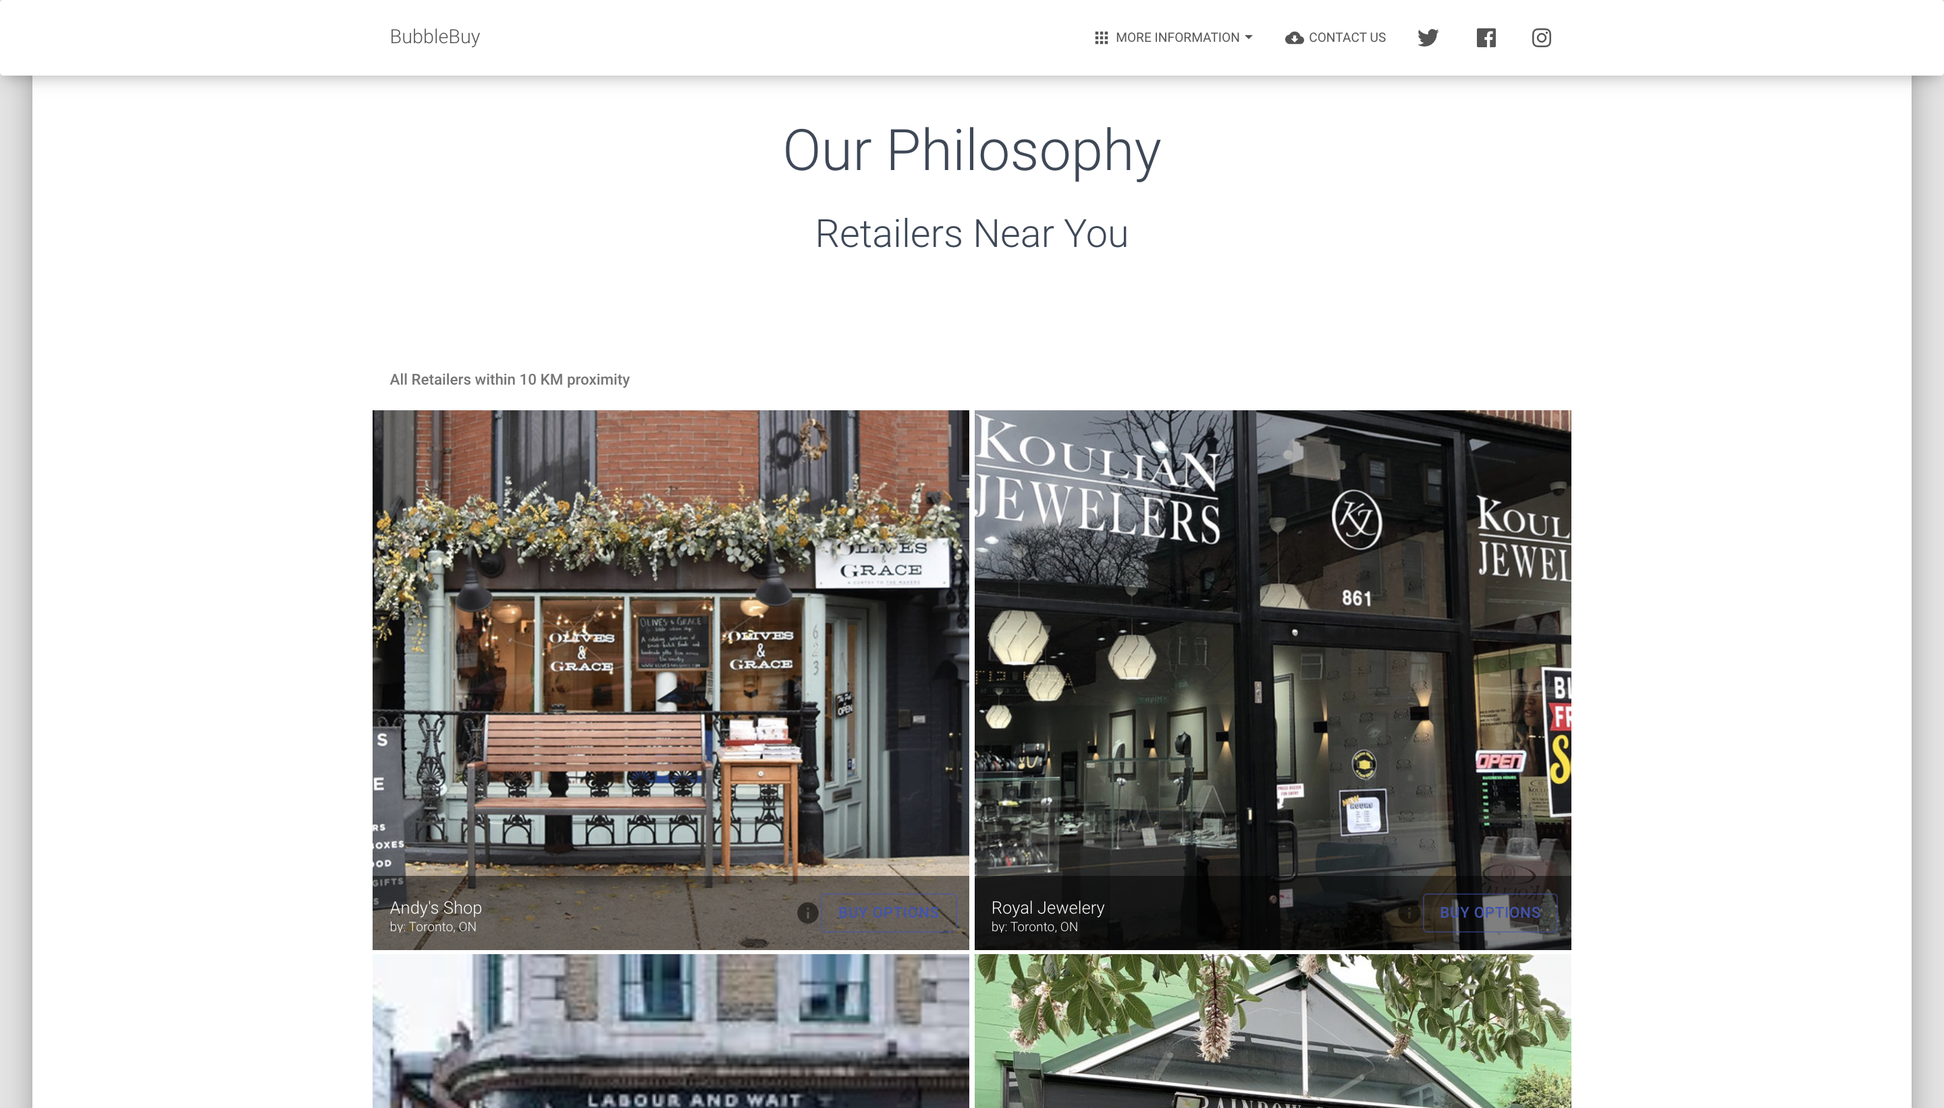Click the info icon on Andy's Shop
The height and width of the screenshot is (1108, 1944).
point(807,912)
